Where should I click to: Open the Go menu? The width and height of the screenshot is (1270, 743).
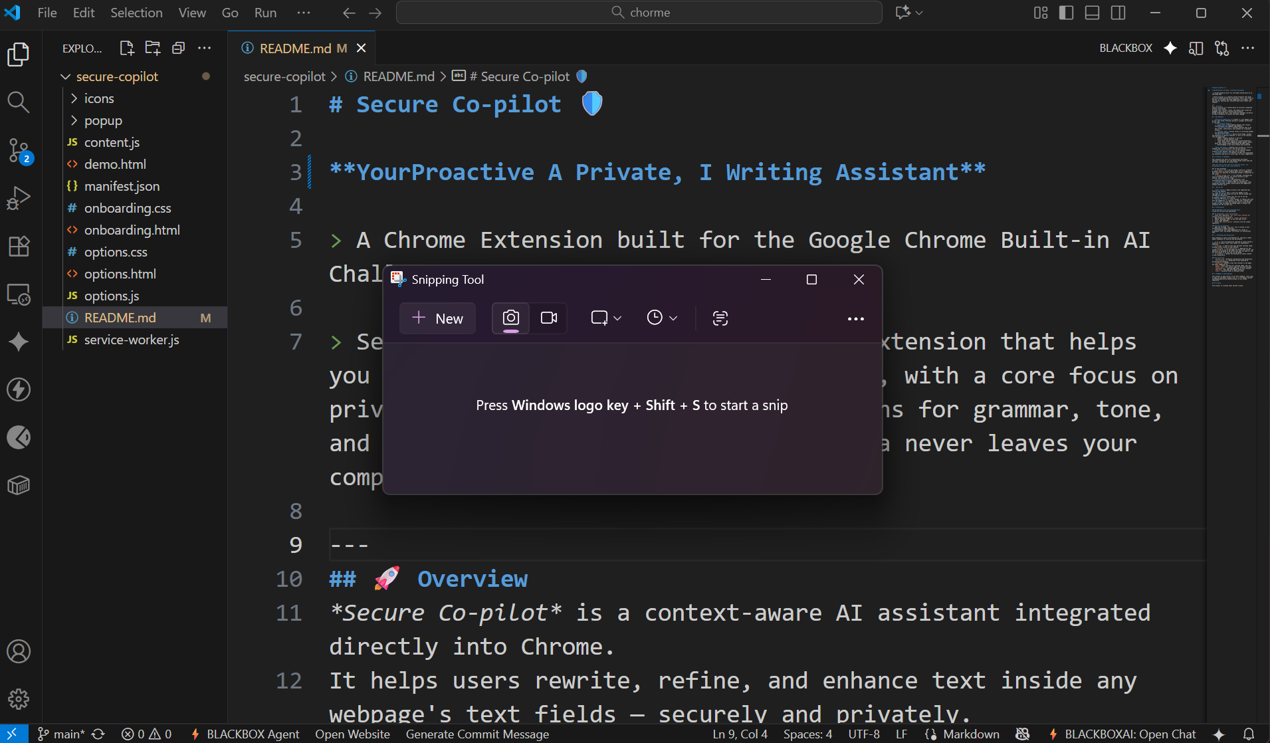point(230,13)
